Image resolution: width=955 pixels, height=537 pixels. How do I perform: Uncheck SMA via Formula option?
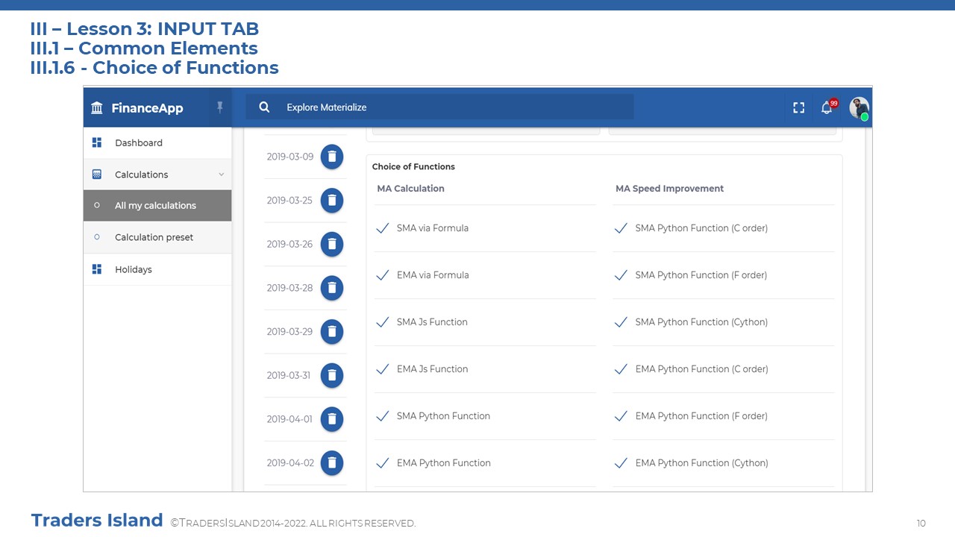pos(383,228)
